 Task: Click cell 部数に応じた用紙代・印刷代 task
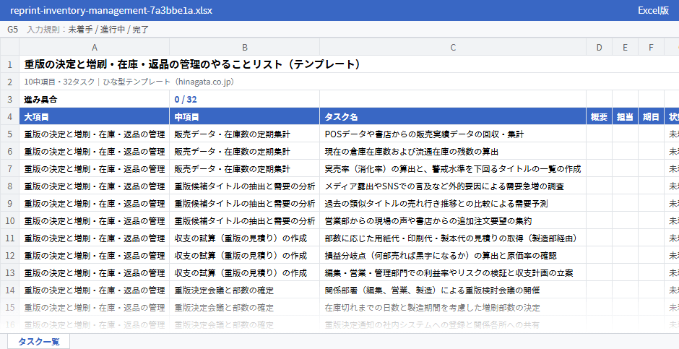click(453, 238)
